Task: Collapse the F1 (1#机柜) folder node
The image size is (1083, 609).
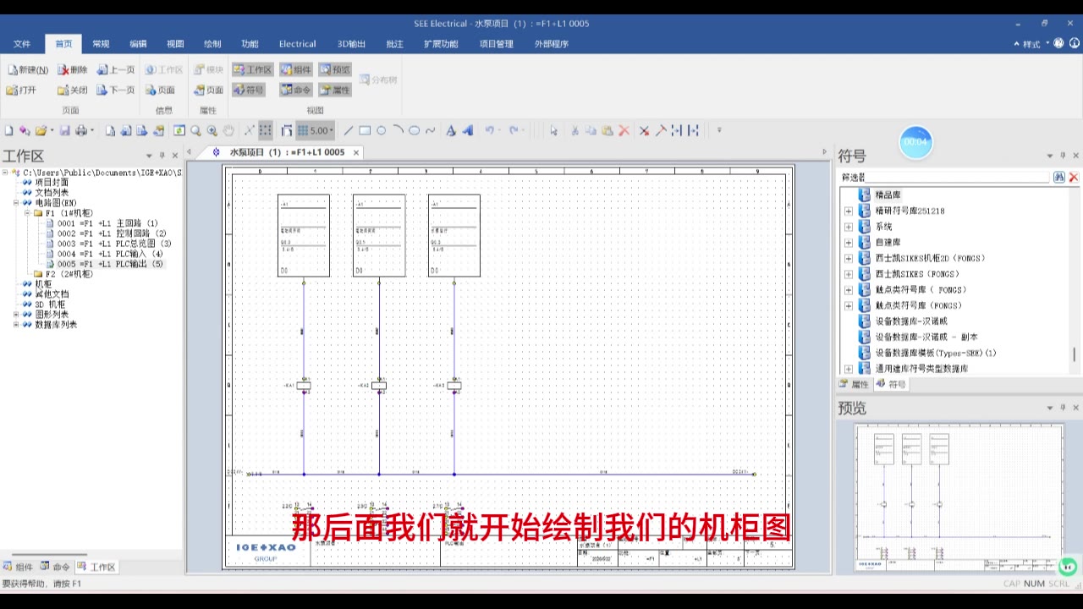Action: coord(26,213)
